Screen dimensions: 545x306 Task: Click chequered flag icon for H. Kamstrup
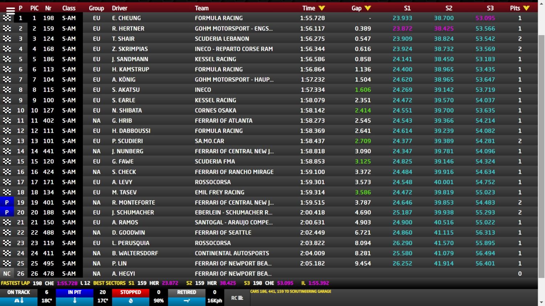coord(7,69)
